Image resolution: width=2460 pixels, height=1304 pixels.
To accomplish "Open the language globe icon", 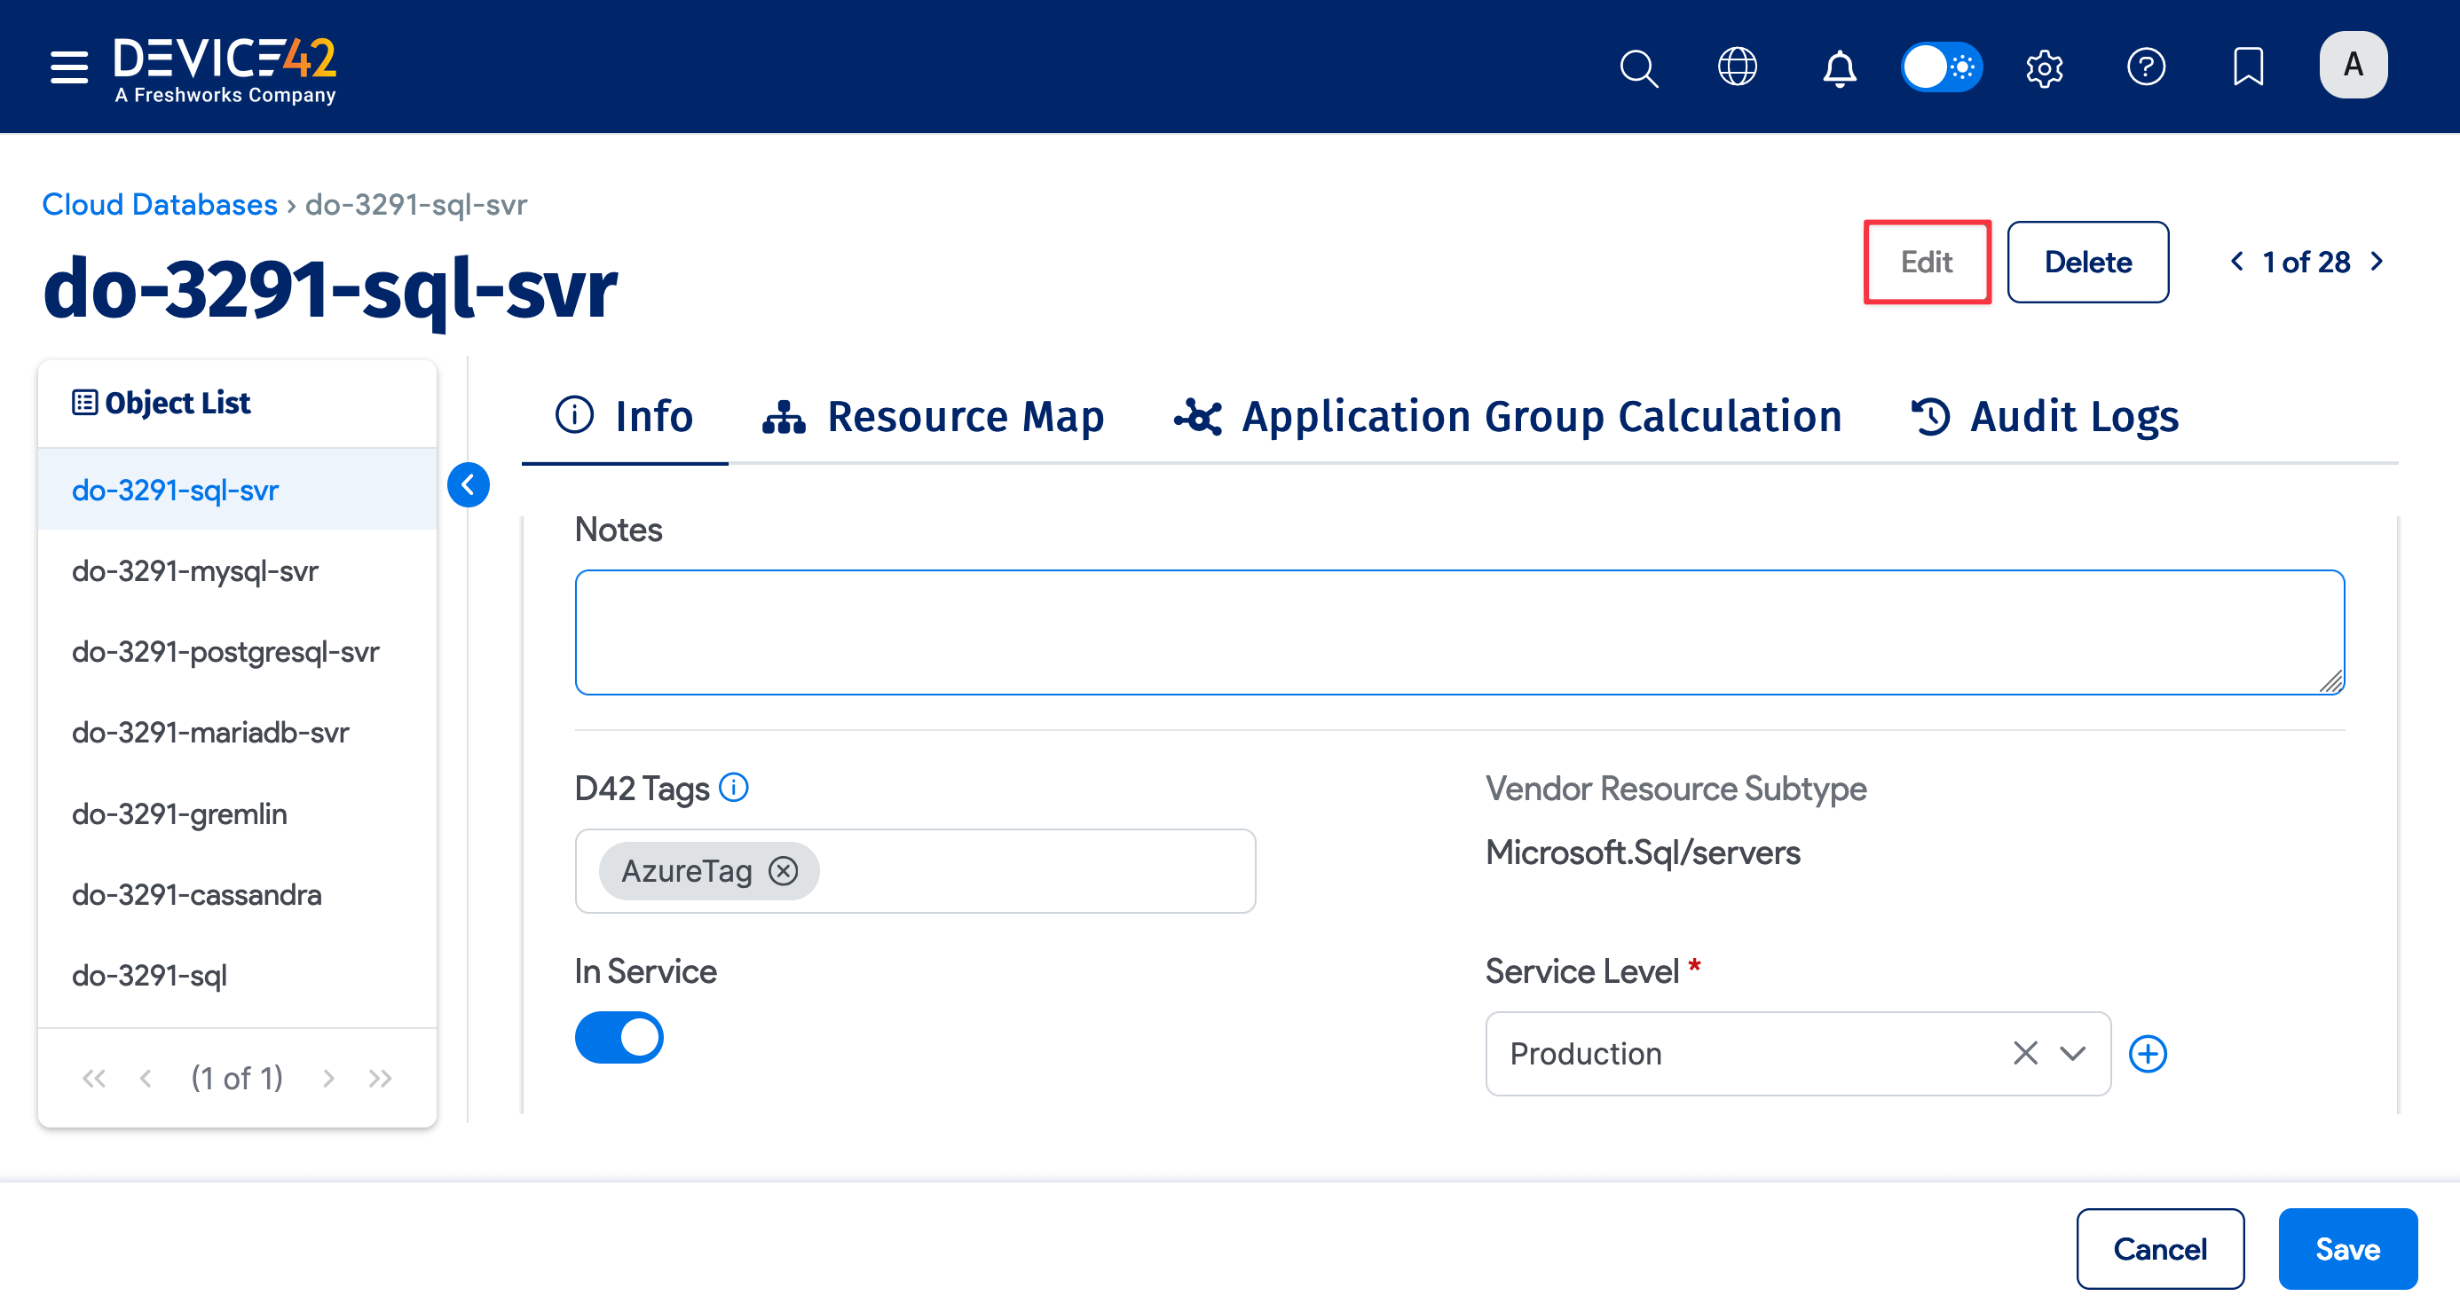I will point(1738,67).
